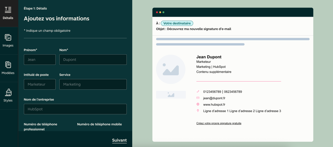Click the Intitulé de poste field
This screenshot has width=333, height=147.
[40, 84]
